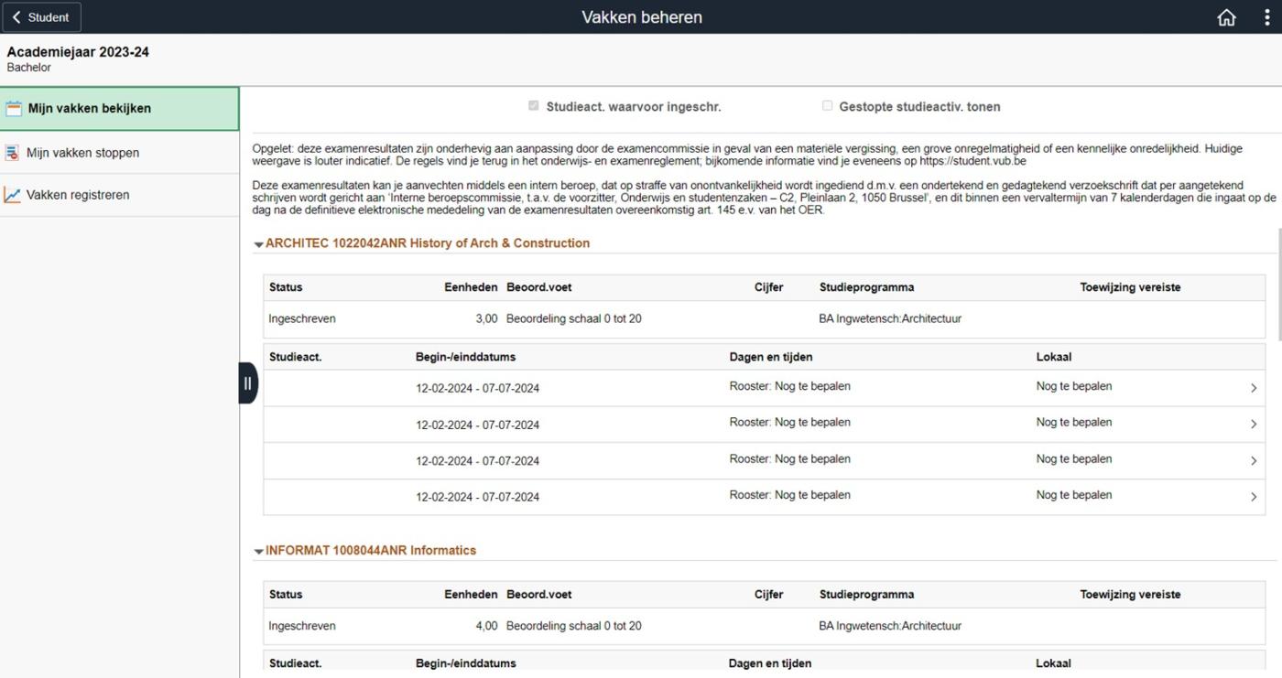
Task: Select the Mijn vakken bekijken tab
Action: pyautogui.click(x=89, y=109)
